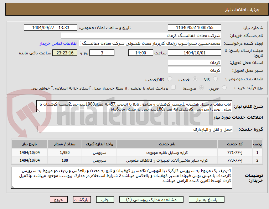Click the توضیحات خریدار text area
The width and height of the screenshot is (269, 209).
(x=121, y=178)
